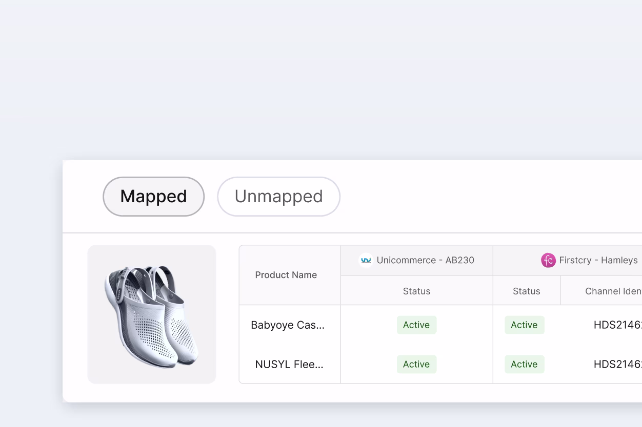Click Babyoye's Active badge under Firstcry

[524, 325]
